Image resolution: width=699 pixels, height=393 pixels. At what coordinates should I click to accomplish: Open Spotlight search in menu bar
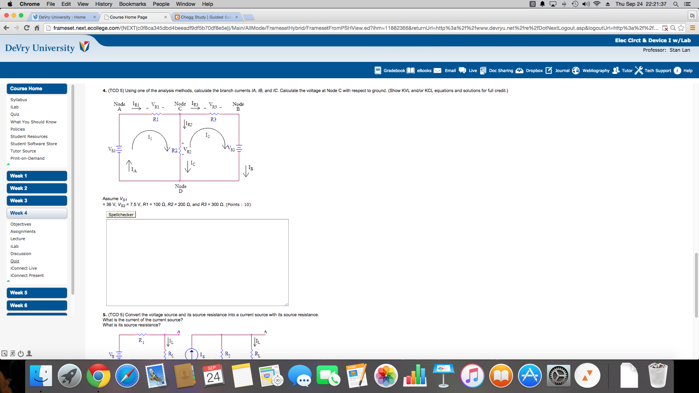(x=676, y=4)
